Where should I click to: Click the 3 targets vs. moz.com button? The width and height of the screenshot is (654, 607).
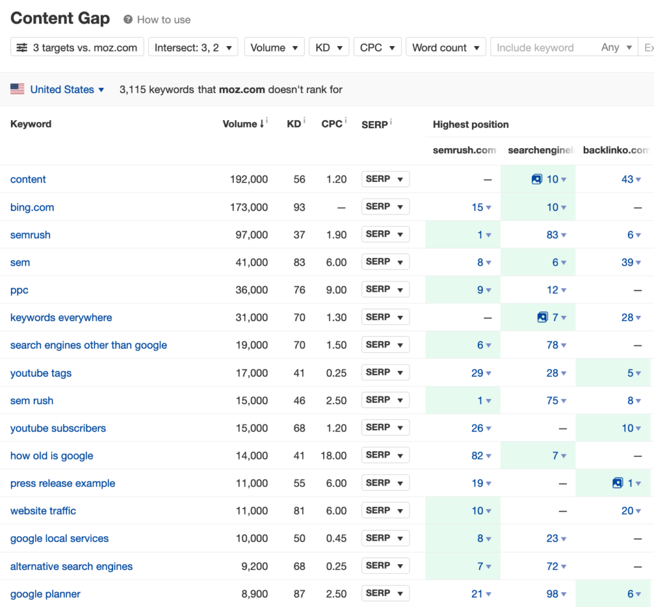(77, 47)
